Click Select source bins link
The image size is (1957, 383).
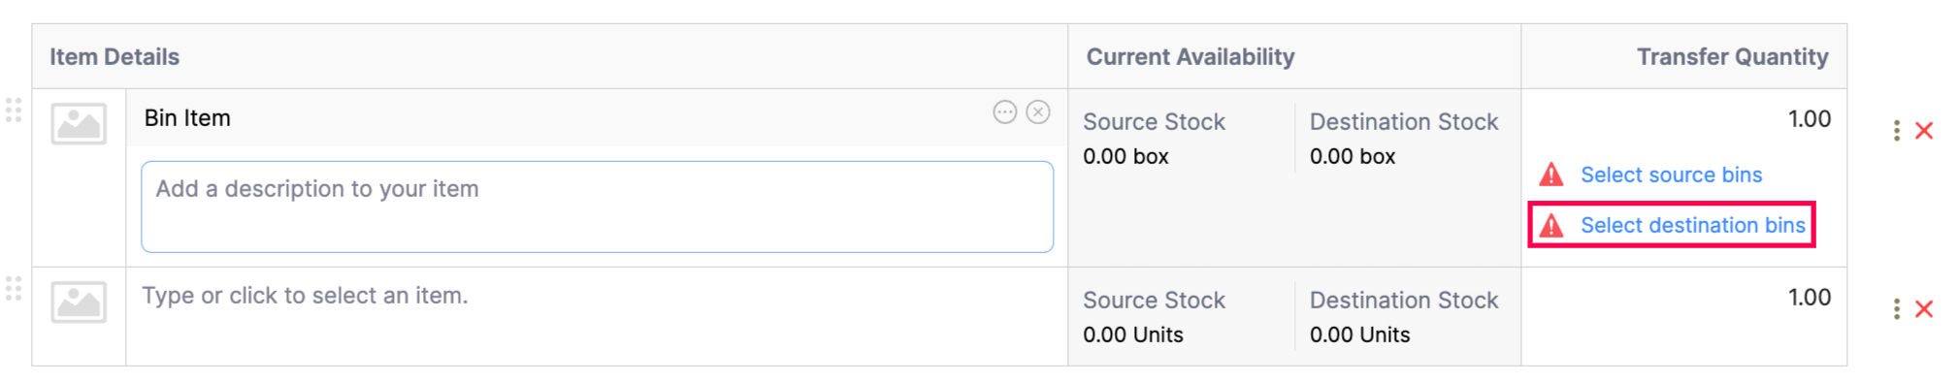coord(1671,175)
